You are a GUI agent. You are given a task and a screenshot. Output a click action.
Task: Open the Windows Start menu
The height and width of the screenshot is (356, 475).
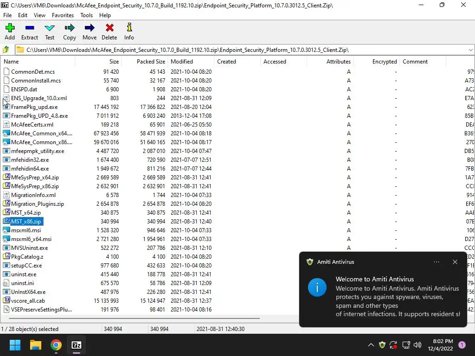[15, 345]
